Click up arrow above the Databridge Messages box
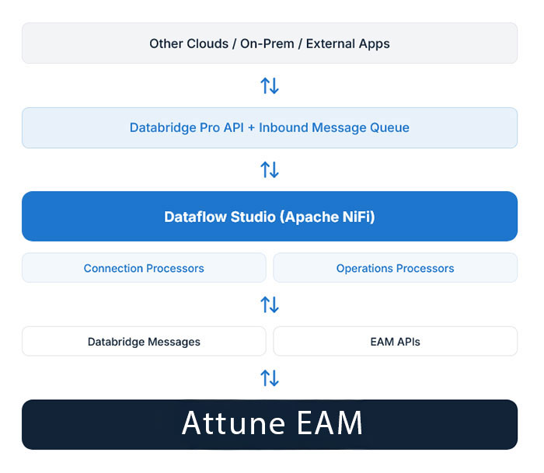Screen dimensions: 544x473 point(265,304)
